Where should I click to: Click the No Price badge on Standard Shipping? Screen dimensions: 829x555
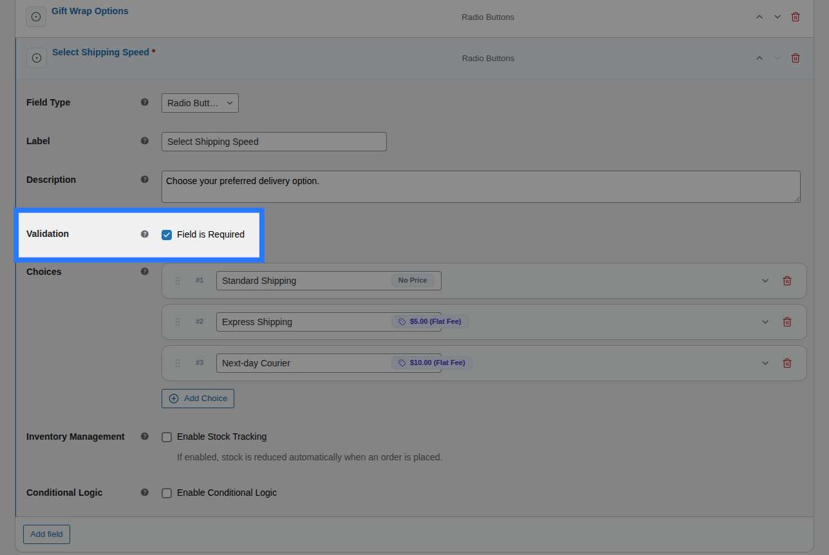click(413, 280)
